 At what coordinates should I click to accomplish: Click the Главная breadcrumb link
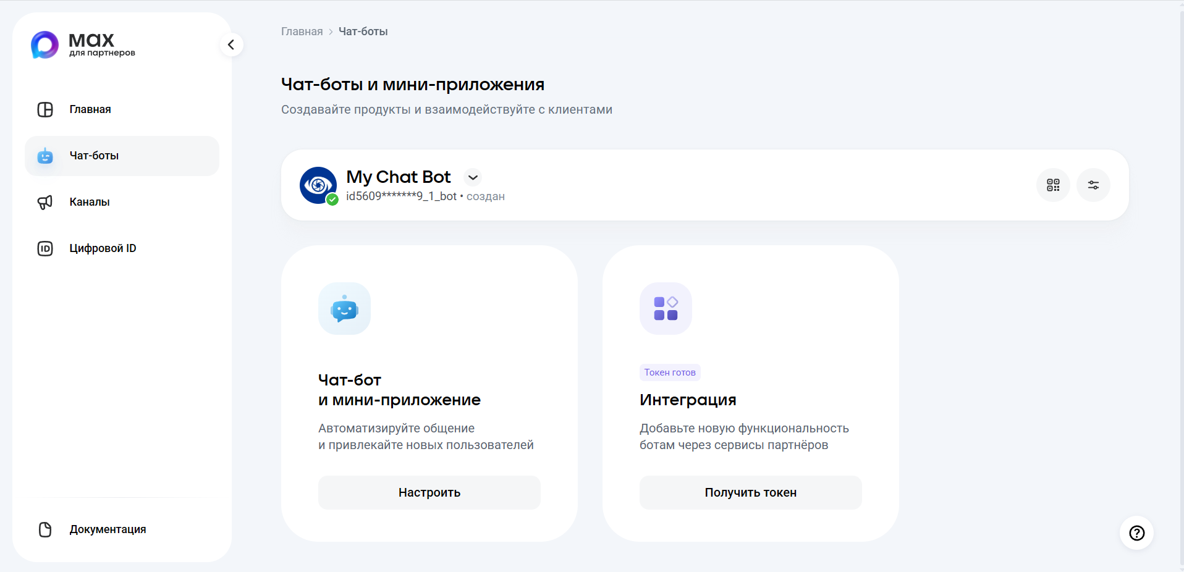click(x=302, y=32)
